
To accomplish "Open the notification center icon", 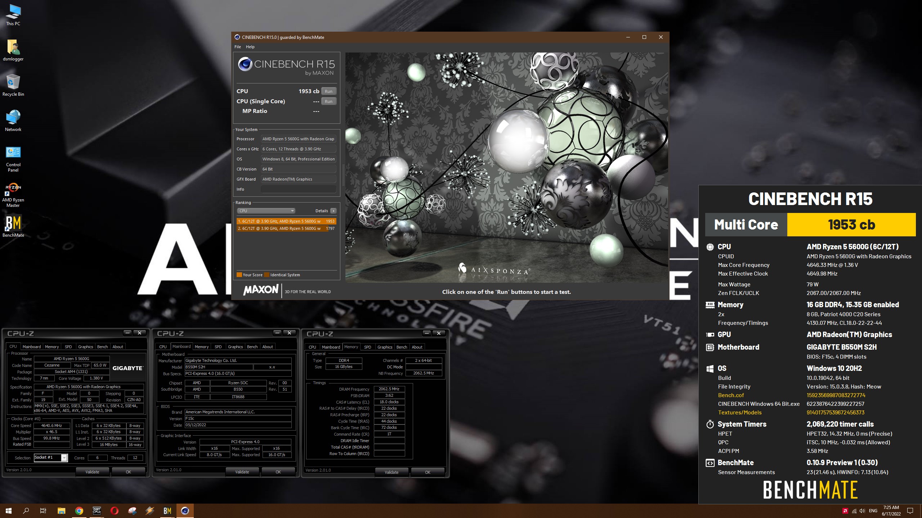I will [910, 511].
